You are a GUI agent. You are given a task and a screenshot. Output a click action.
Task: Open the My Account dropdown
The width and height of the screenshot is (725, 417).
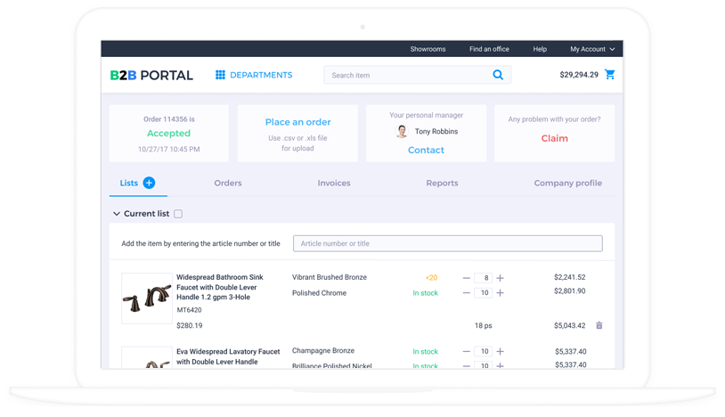pyautogui.click(x=592, y=49)
